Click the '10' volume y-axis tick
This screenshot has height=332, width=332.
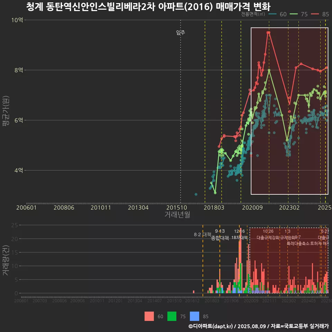[x=15, y=266]
